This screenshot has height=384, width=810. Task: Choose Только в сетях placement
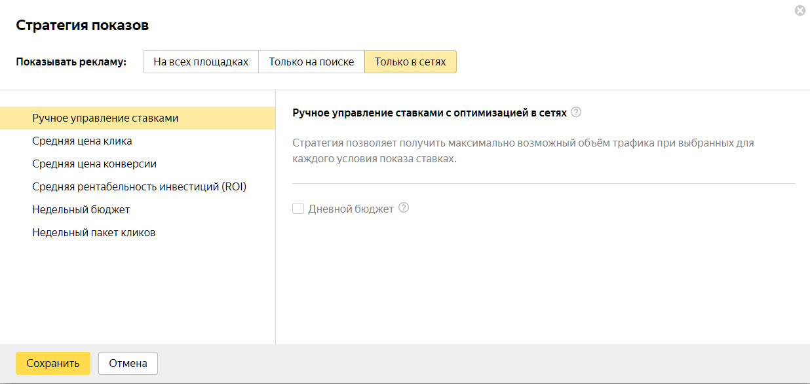410,62
